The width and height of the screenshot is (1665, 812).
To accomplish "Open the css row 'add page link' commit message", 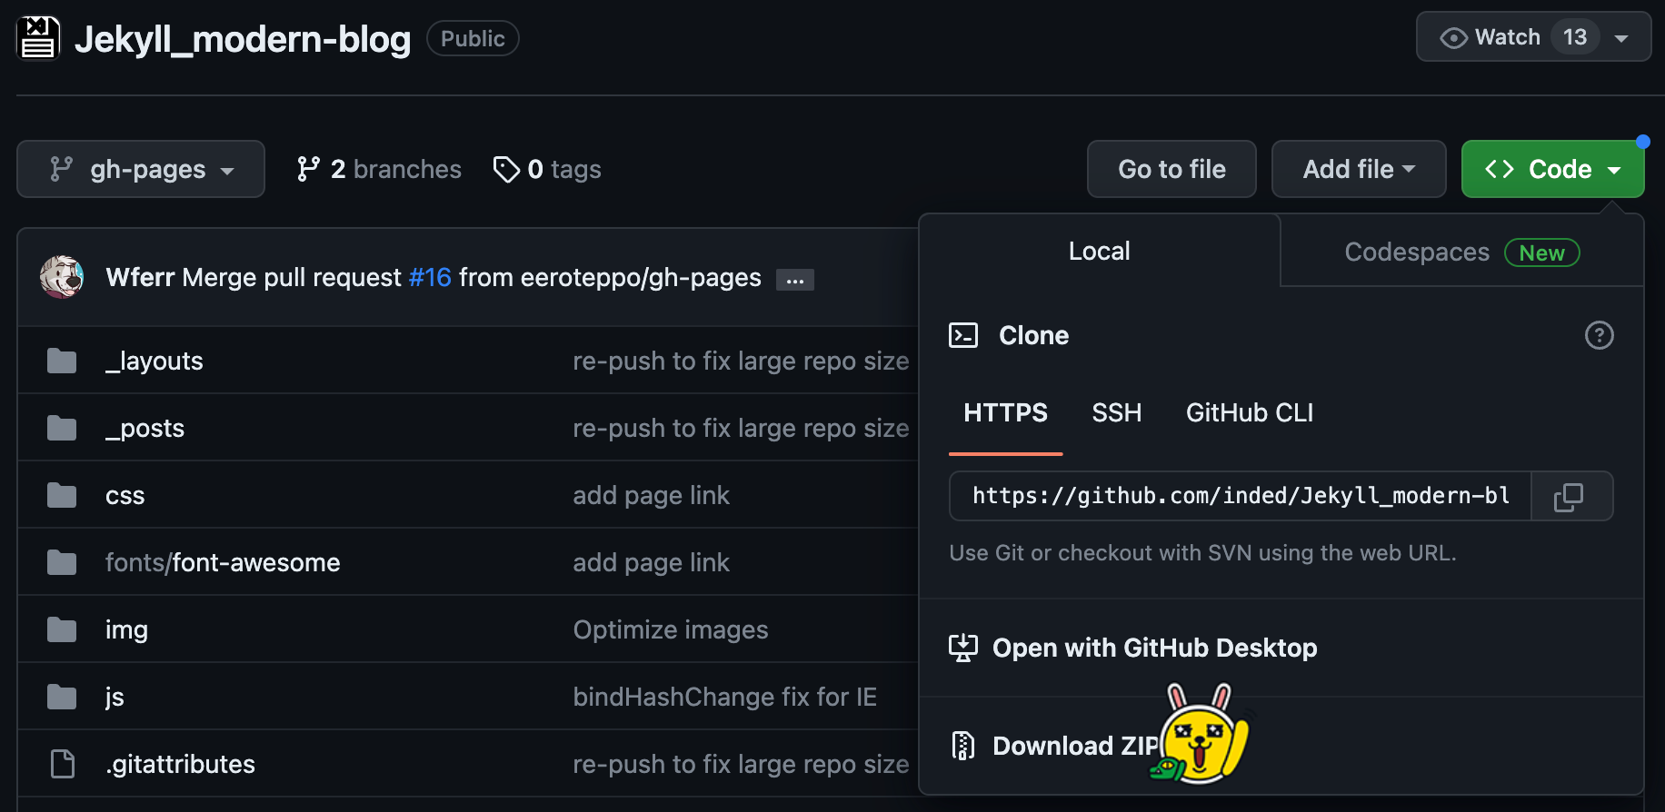I will (651, 495).
